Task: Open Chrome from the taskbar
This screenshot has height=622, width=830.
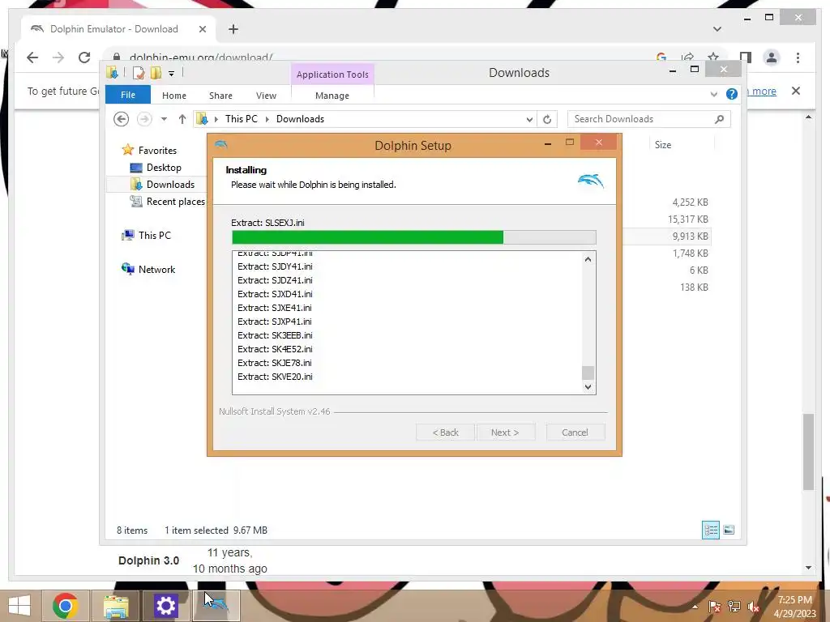Action: (65, 606)
